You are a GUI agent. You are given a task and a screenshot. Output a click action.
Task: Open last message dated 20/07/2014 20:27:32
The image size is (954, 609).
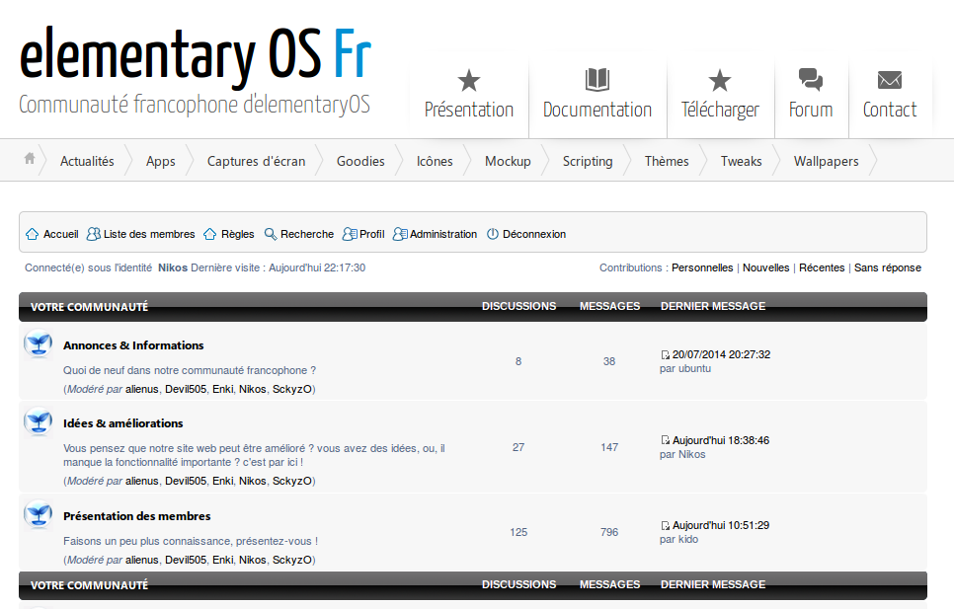[x=721, y=354]
